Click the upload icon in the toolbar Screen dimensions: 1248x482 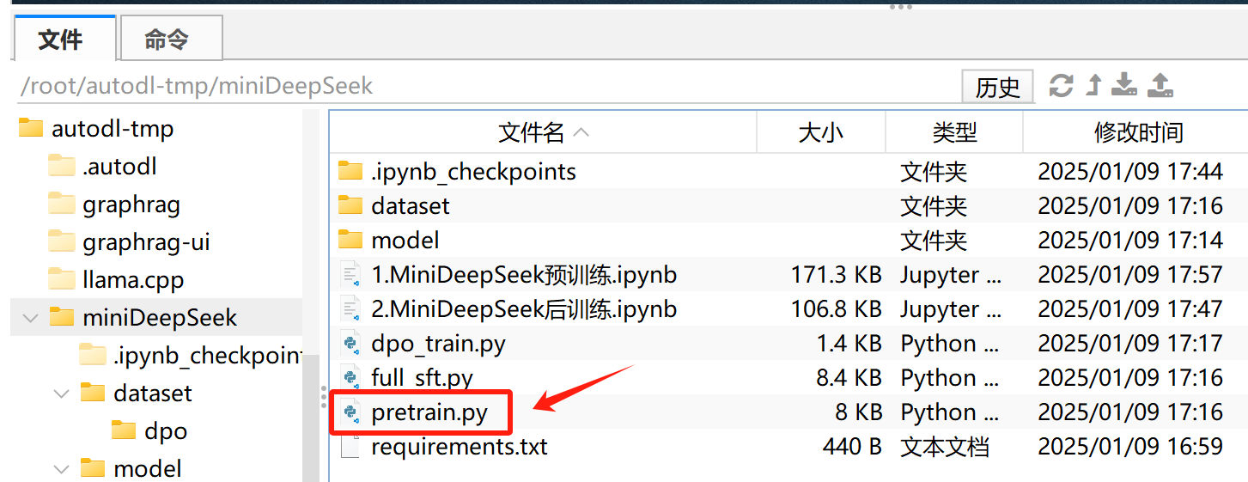[1160, 85]
